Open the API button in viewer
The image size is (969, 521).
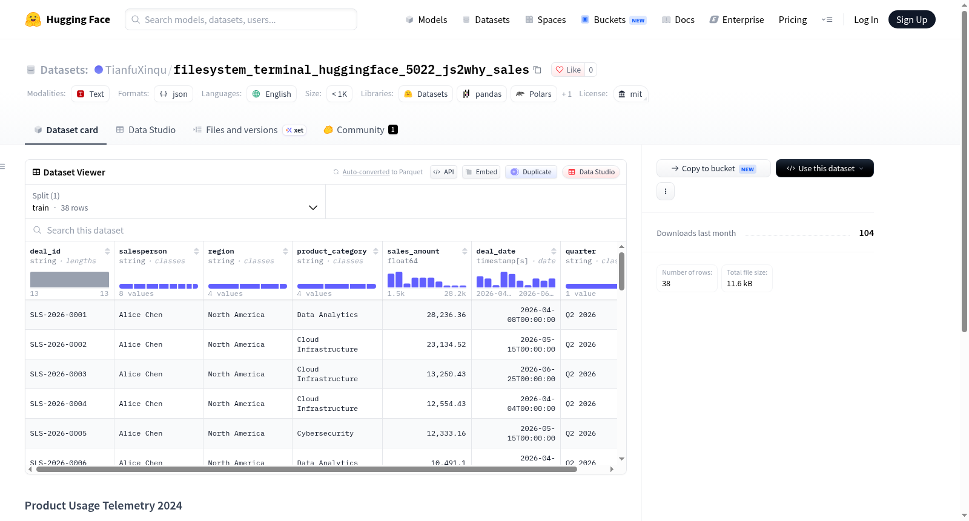point(443,172)
